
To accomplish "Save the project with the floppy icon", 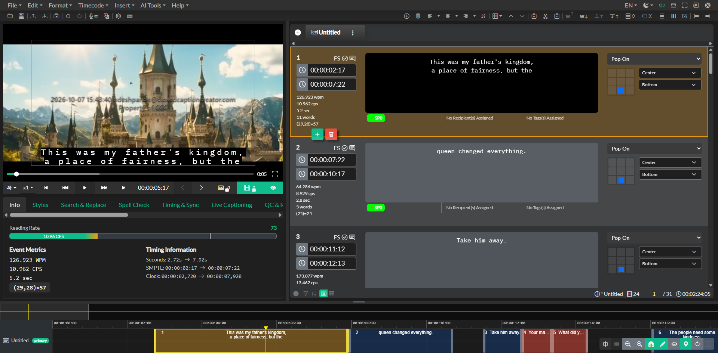I will point(21,16).
